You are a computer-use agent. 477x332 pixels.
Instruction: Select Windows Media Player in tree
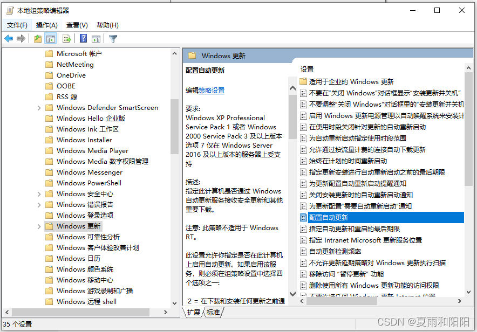92,151
